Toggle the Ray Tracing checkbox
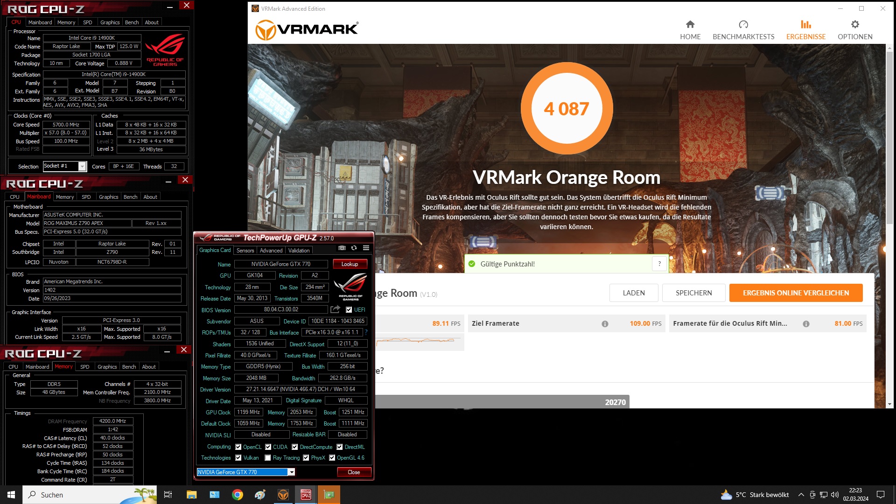The height and width of the screenshot is (504, 896). pyautogui.click(x=267, y=458)
